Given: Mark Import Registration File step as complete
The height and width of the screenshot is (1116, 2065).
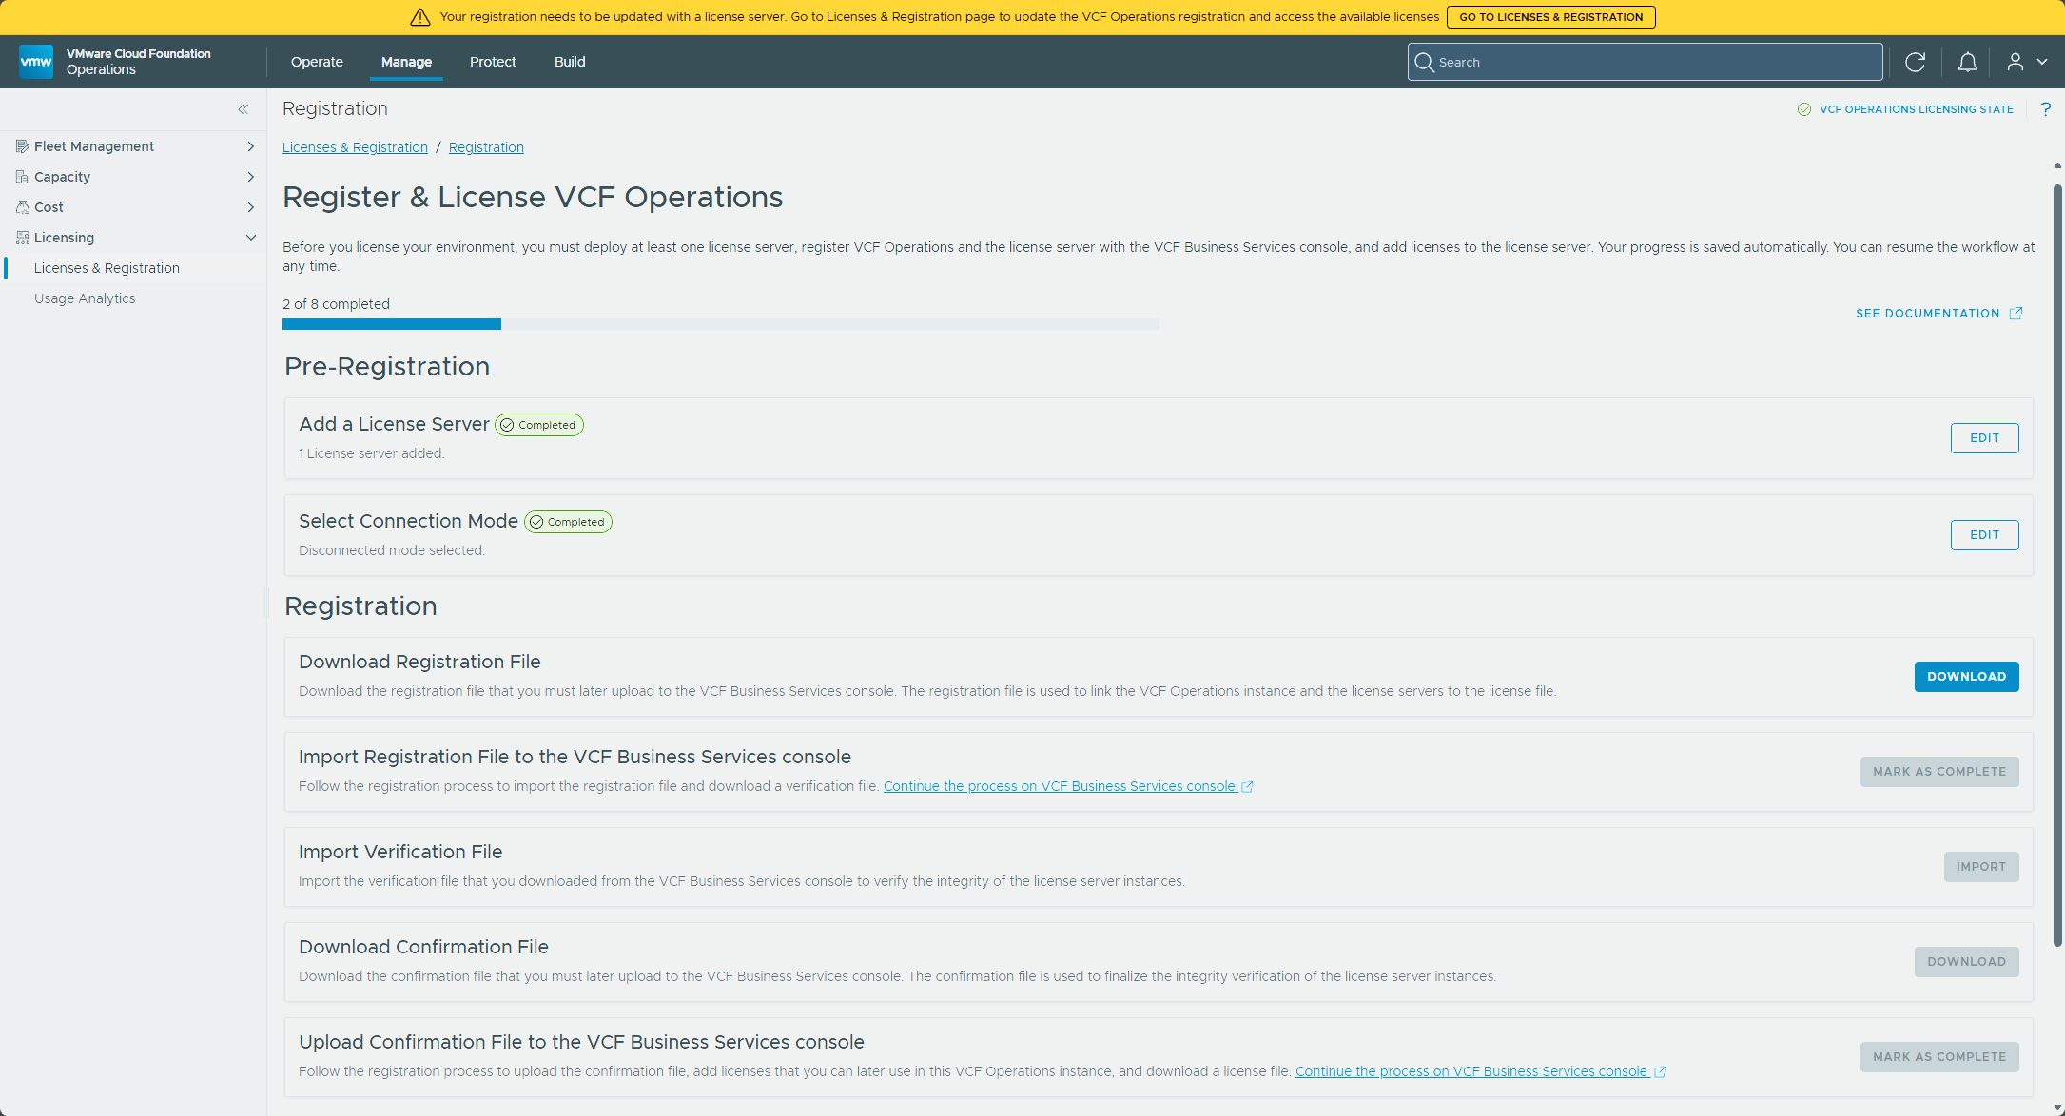Looking at the screenshot, I should [1939, 772].
